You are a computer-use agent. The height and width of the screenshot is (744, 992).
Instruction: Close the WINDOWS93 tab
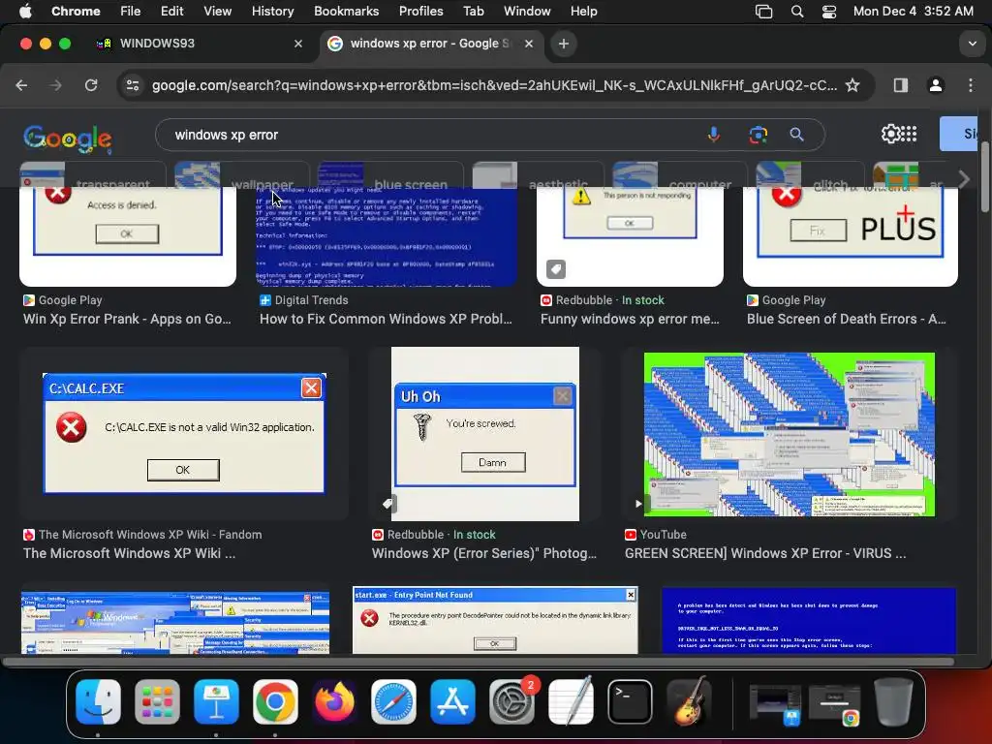point(298,44)
